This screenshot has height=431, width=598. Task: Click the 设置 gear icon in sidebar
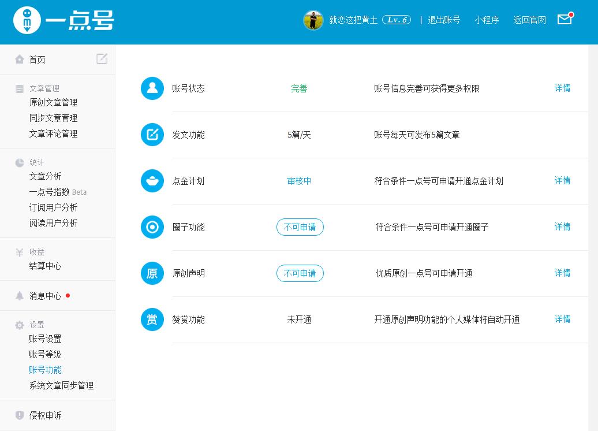click(19, 325)
